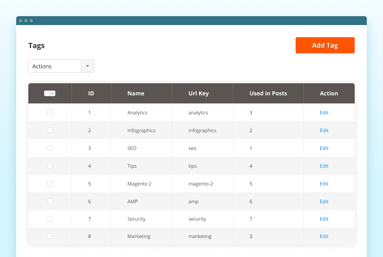The height and width of the screenshot is (257, 383).
Task: Click the Used in Posts column header
Action: (x=268, y=93)
